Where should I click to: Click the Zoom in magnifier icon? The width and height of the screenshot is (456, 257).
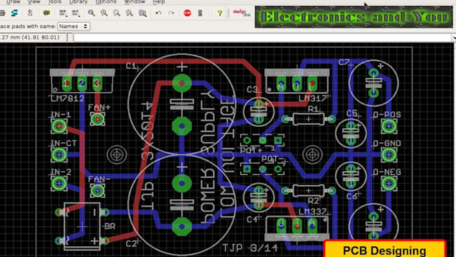pos(104,13)
